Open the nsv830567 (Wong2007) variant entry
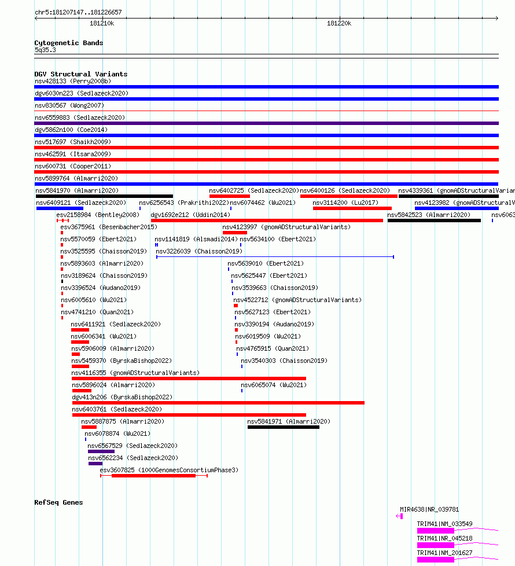 coord(69,105)
